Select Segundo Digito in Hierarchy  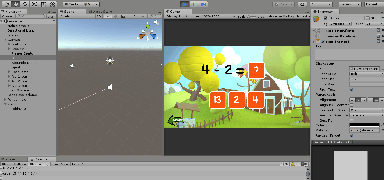tap(24, 63)
